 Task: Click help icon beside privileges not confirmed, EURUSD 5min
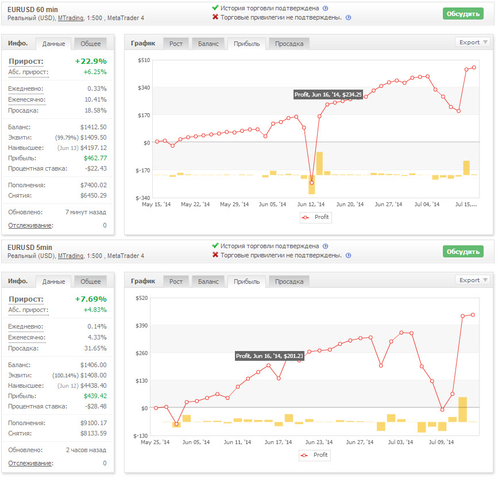pos(348,256)
